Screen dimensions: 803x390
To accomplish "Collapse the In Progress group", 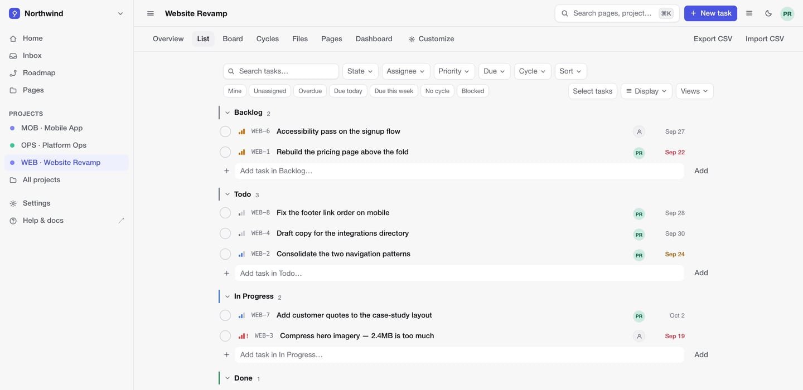I will coord(228,296).
